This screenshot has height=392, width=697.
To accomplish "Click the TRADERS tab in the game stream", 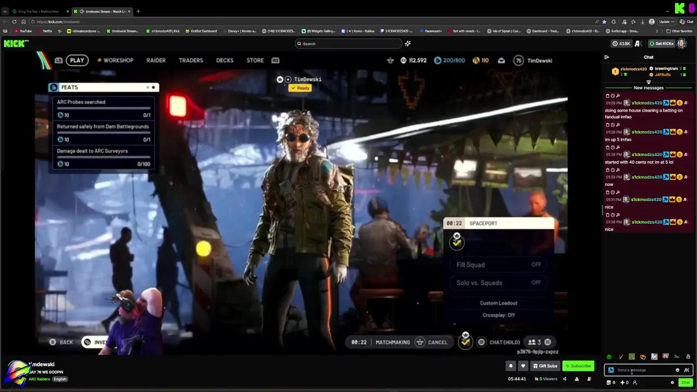I will pyautogui.click(x=191, y=60).
